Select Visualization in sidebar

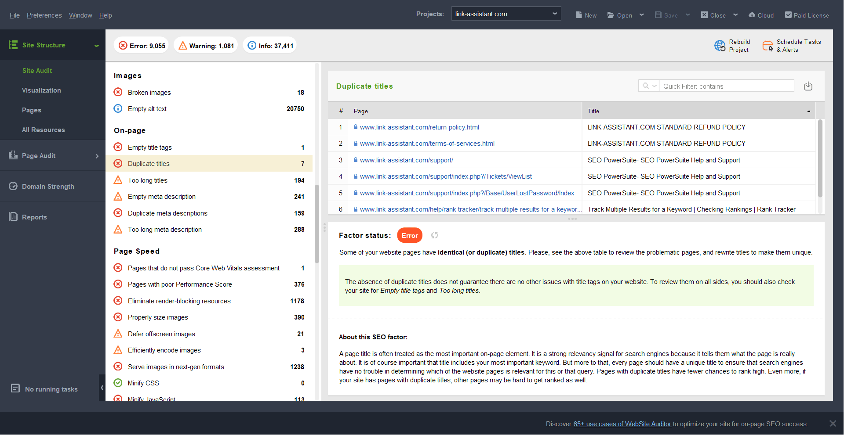tap(41, 90)
